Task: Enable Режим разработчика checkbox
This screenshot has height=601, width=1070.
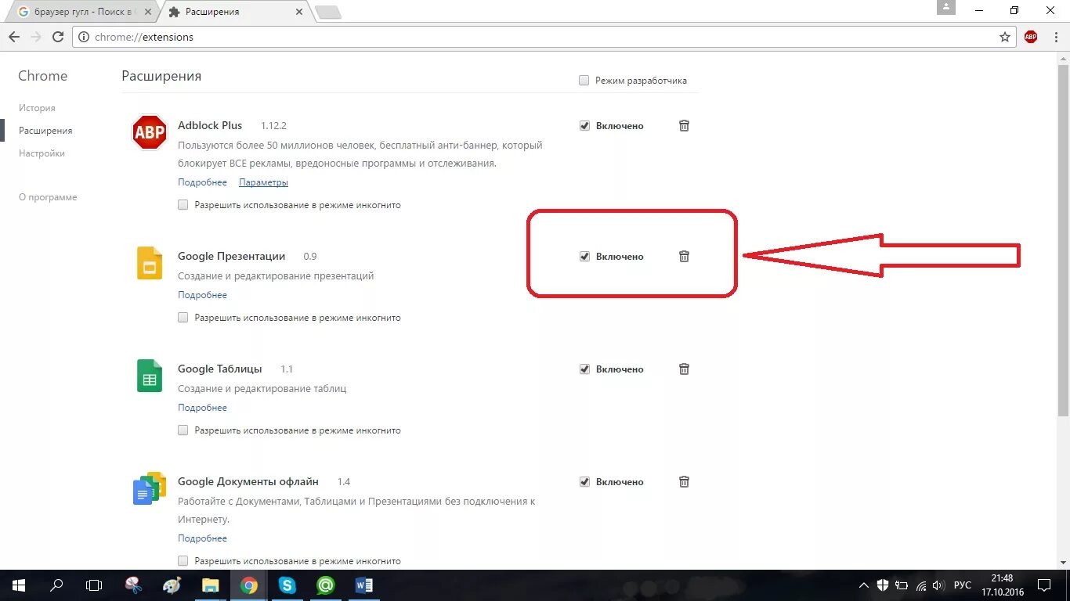Action: [584, 81]
